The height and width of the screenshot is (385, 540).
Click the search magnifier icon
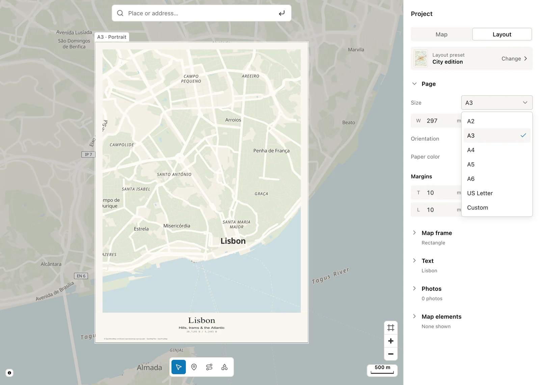click(x=120, y=13)
